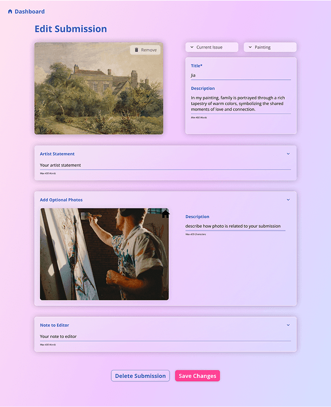This screenshot has width=331, height=407.
Task: Click the Dashboard home icon
Action: tap(10, 11)
